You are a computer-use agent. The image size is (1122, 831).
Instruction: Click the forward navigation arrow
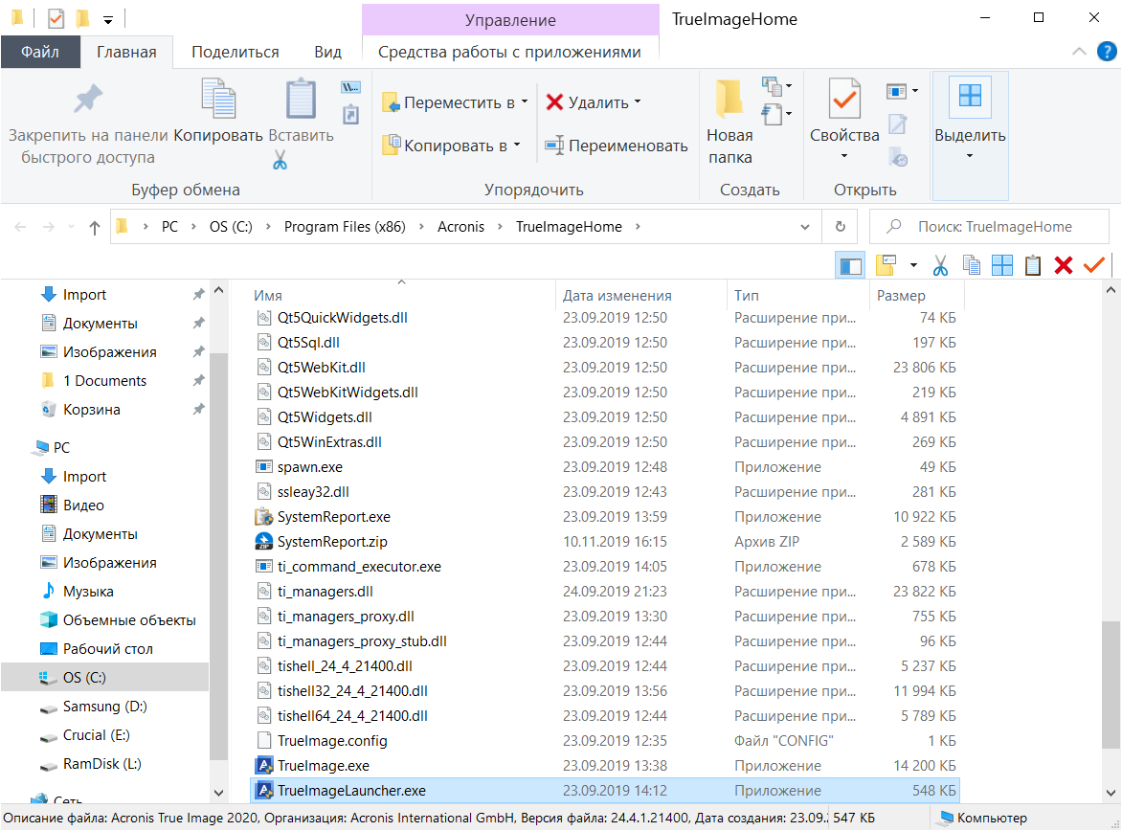[x=48, y=227]
